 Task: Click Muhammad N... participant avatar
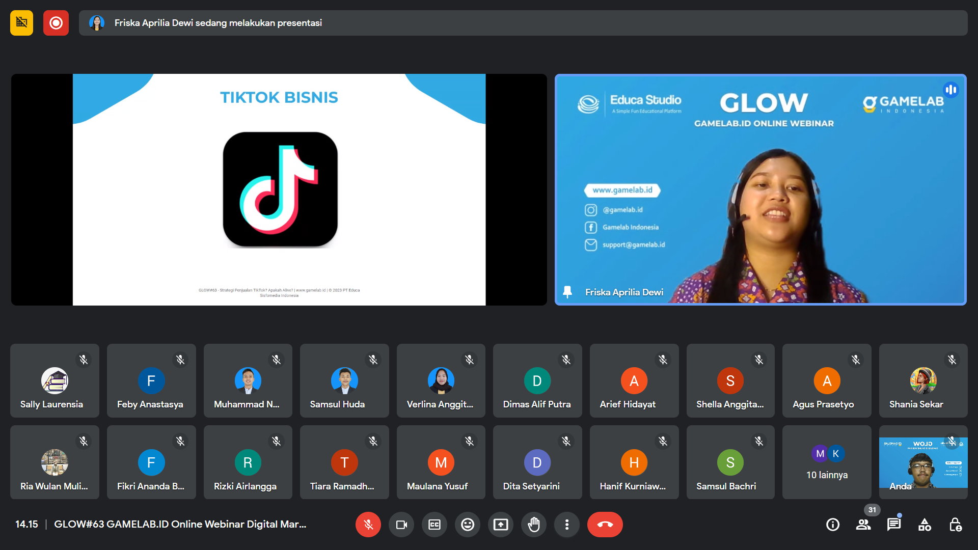248,380
